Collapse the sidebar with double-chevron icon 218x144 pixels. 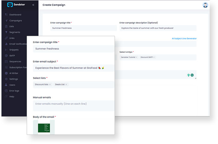point(33,5)
